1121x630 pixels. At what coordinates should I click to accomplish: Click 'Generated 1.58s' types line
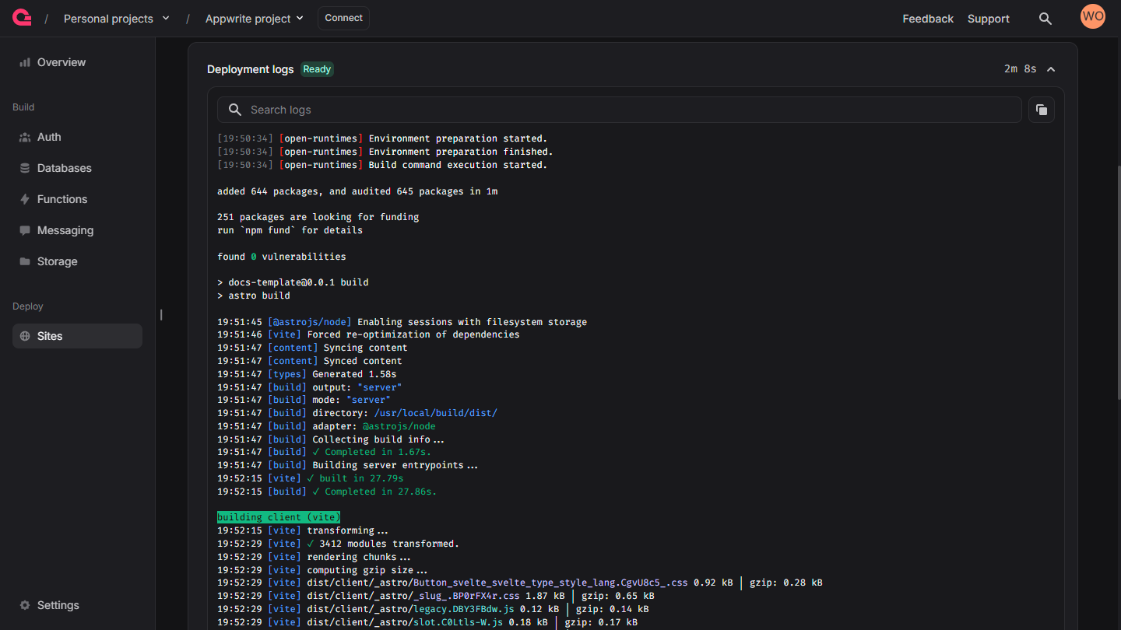tap(307, 374)
